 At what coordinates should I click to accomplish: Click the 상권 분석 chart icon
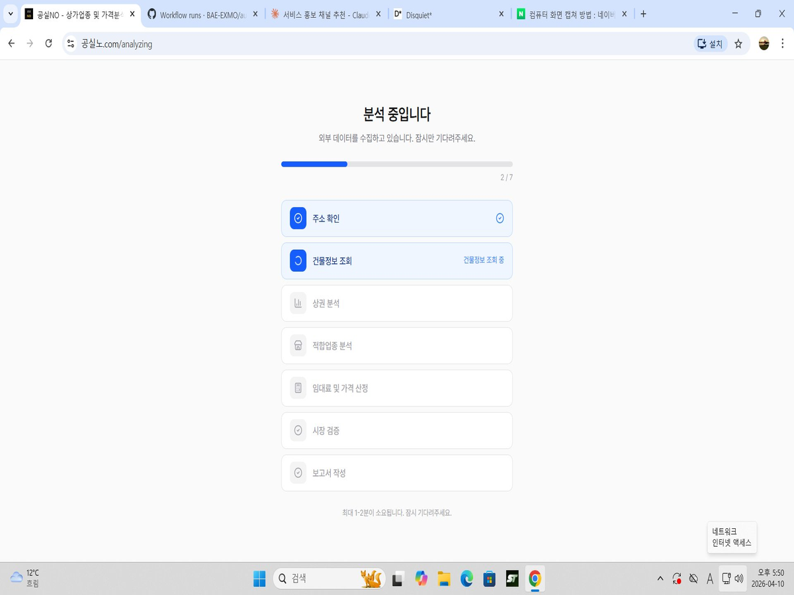(298, 303)
